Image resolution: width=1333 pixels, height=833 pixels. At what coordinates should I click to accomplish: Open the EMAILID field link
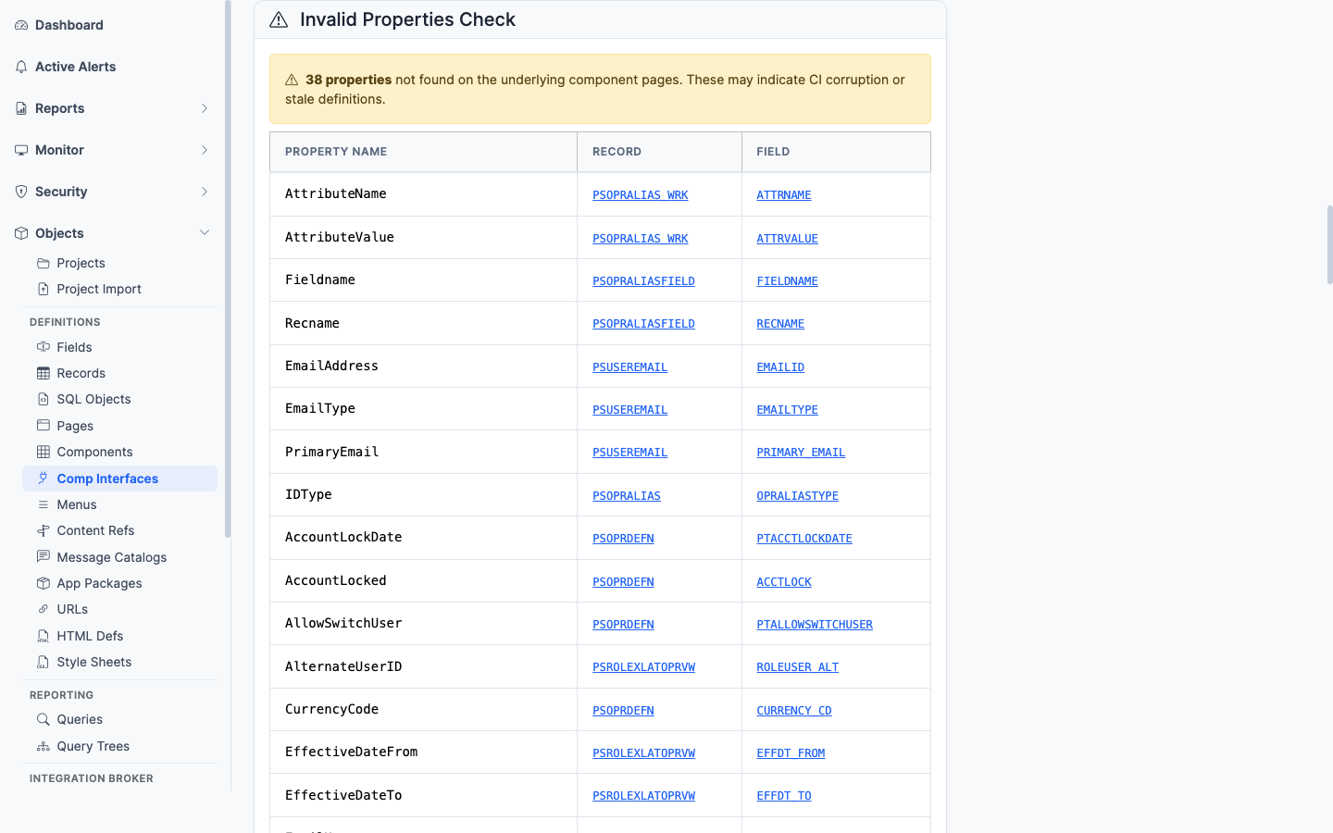click(x=780, y=367)
